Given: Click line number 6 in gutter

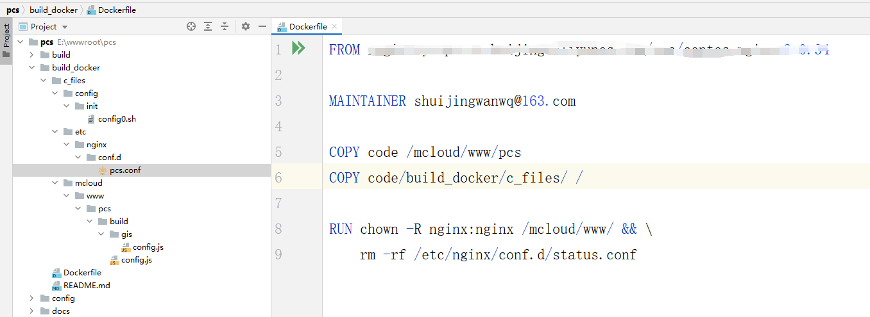Looking at the screenshot, I should 278,178.
